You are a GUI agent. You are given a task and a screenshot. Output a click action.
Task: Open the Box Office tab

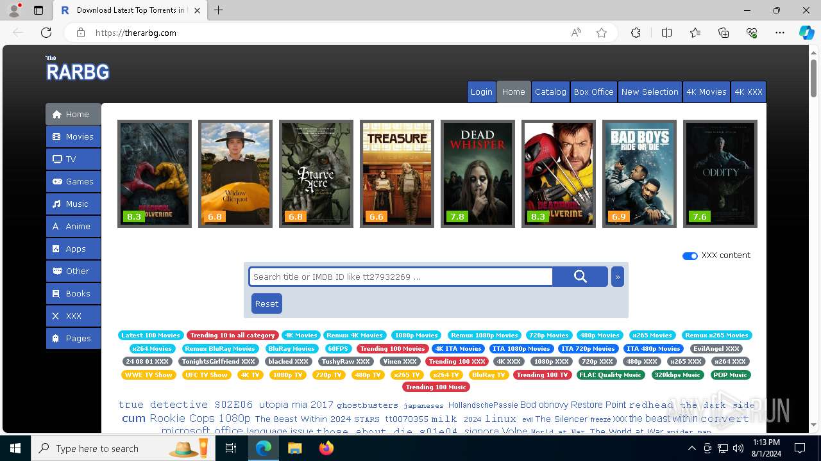pyautogui.click(x=594, y=92)
